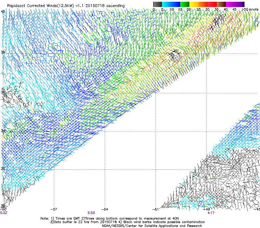Click the longitude label '-57' on bottom axis
This screenshot has width=260, height=228.
coord(54,209)
